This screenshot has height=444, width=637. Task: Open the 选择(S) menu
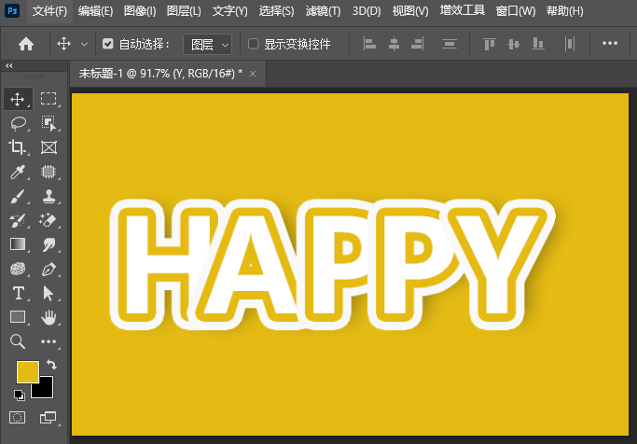point(276,11)
